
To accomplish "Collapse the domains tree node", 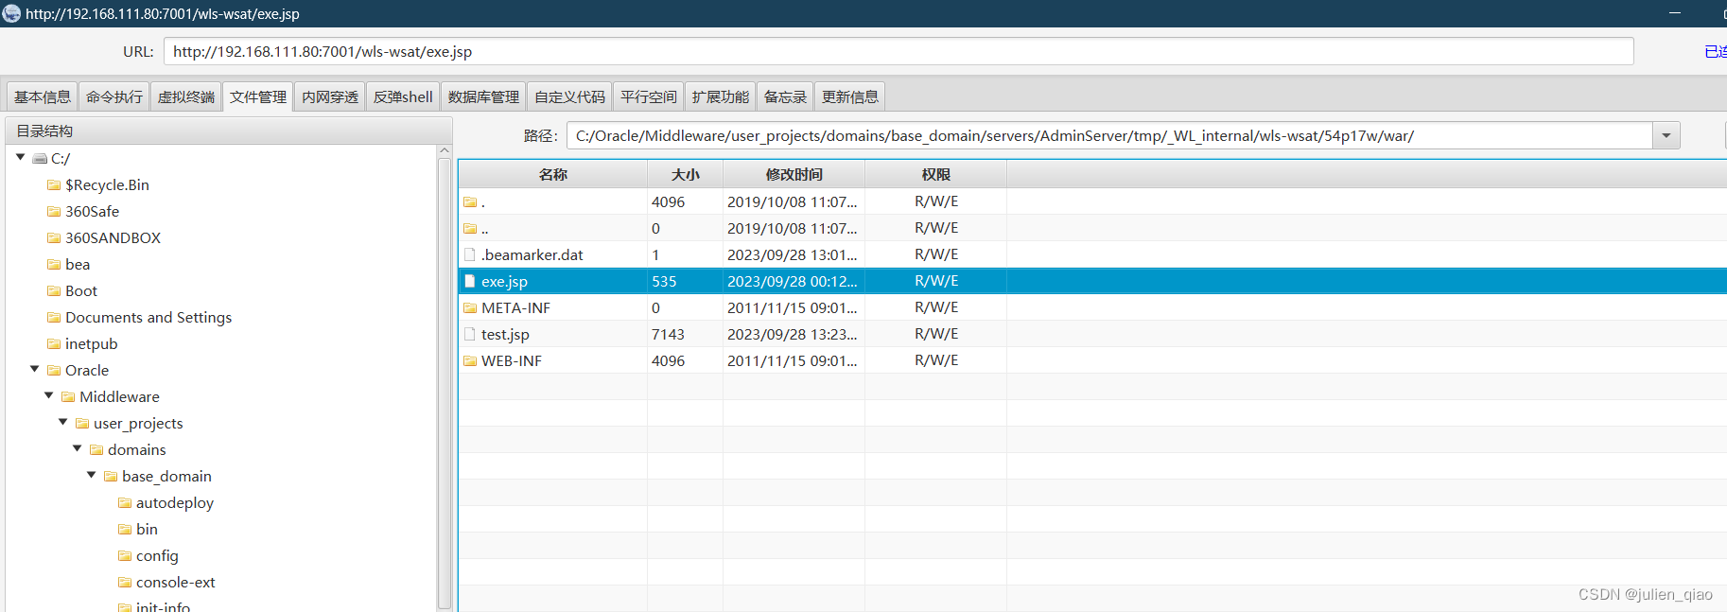I will pos(78,449).
